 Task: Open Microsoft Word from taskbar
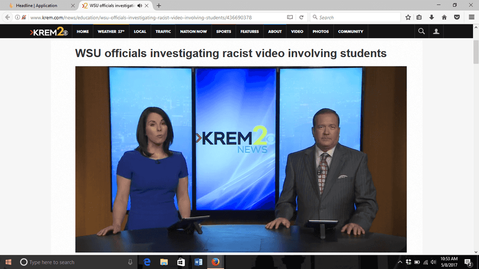point(198,262)
